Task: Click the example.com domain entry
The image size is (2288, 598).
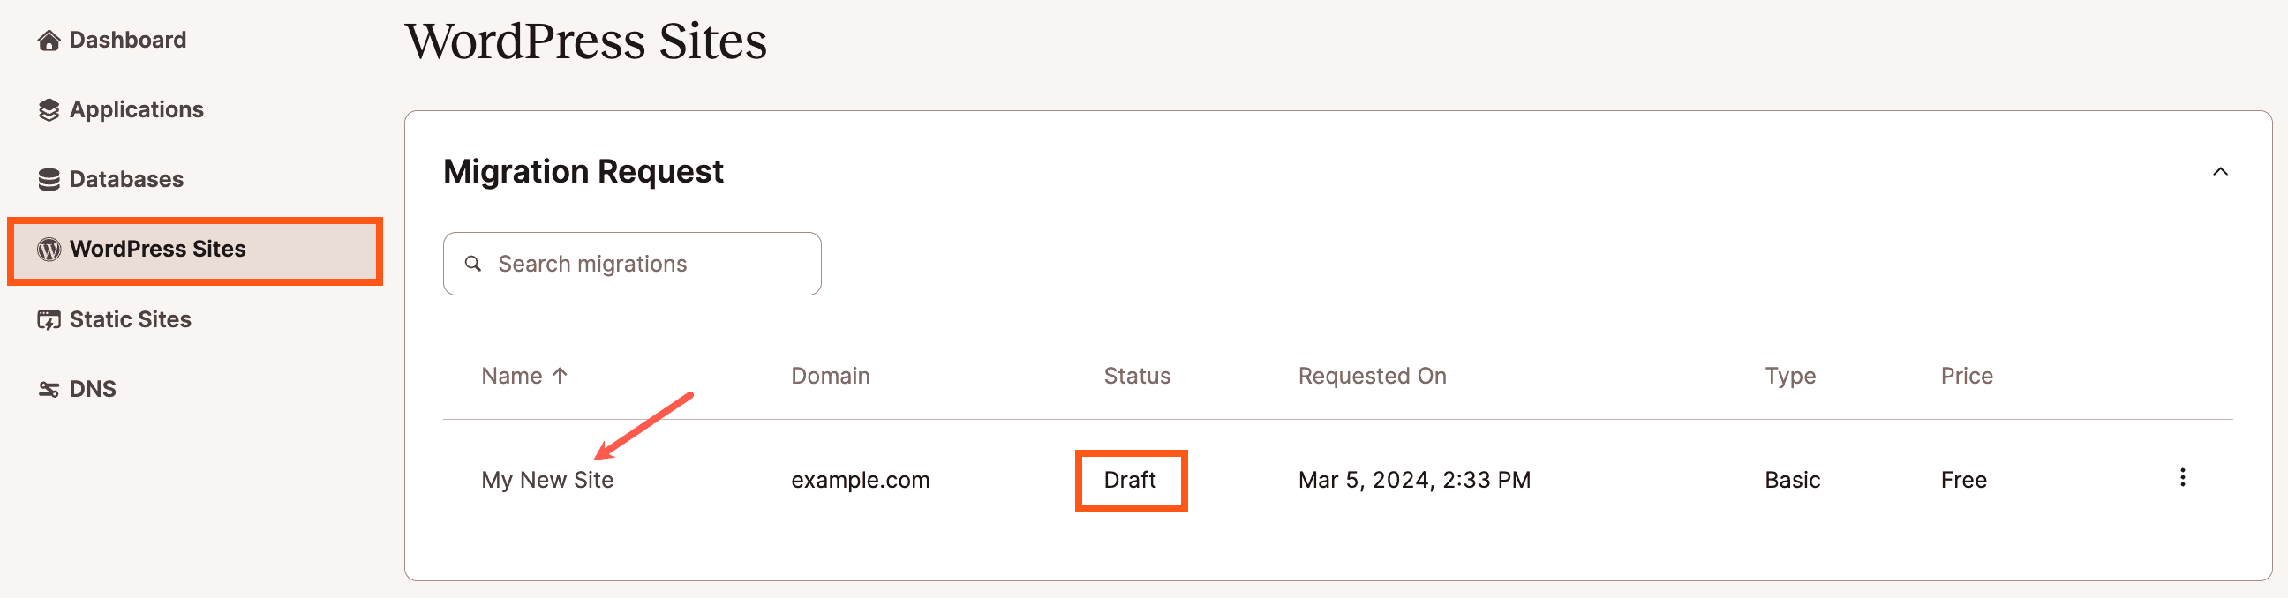Action: pos(861,480)
